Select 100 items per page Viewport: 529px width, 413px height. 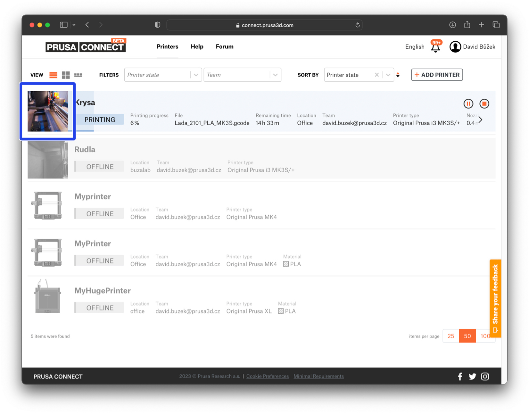pyautogui.click(x=485, y=336)
